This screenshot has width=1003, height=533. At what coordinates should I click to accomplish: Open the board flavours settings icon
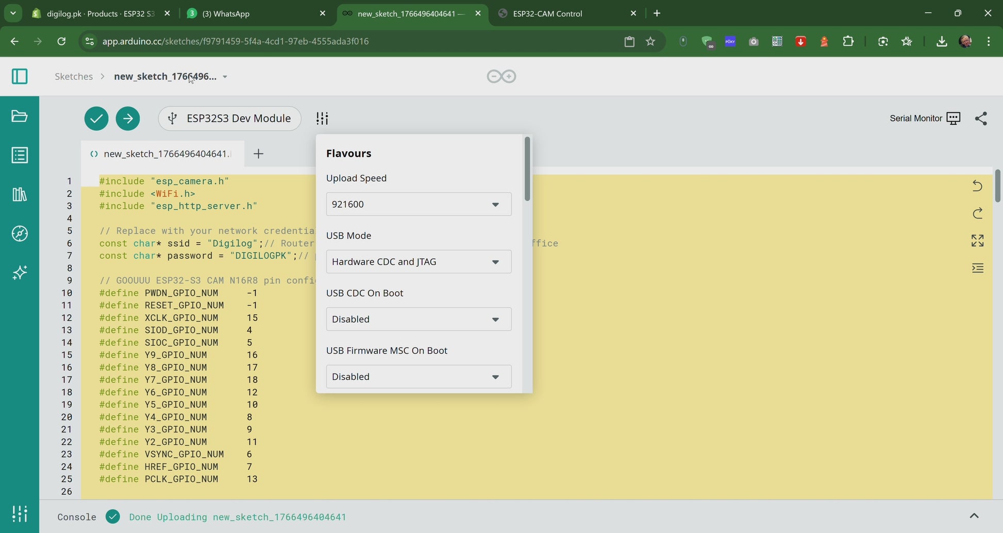(x=322, y=119)
